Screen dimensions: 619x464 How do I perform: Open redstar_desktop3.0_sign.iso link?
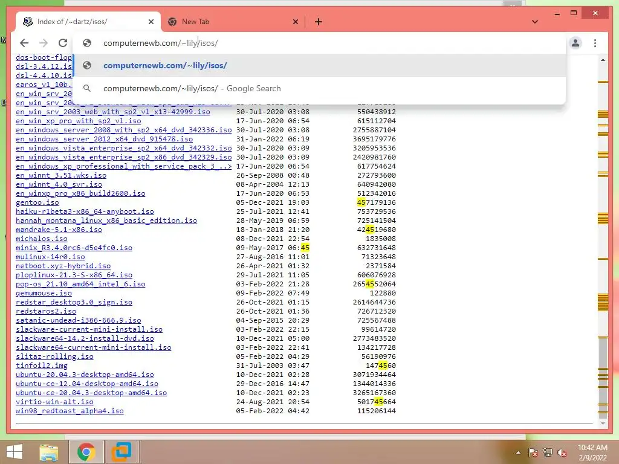click(x=74, y=302)
